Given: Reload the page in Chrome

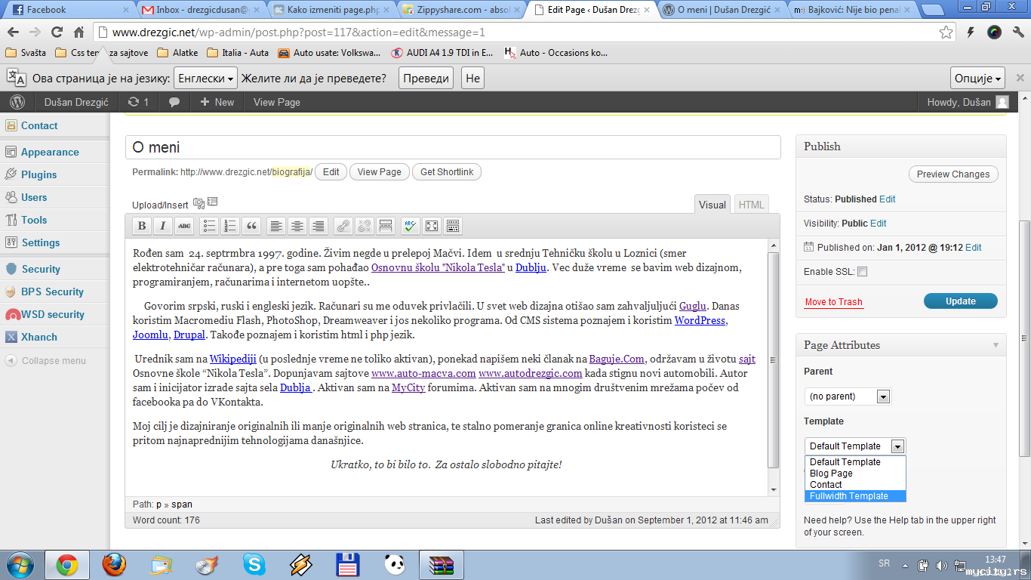Looking at the screenshot, I should click(57, 32).
